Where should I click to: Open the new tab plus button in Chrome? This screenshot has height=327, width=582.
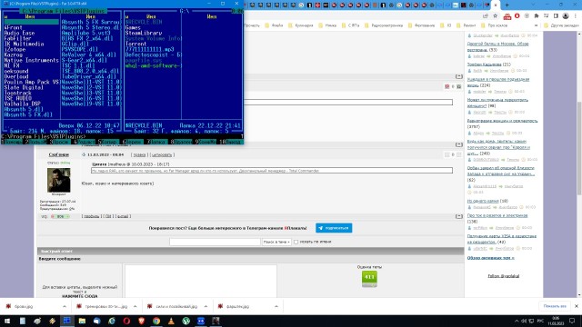point(507,5)
